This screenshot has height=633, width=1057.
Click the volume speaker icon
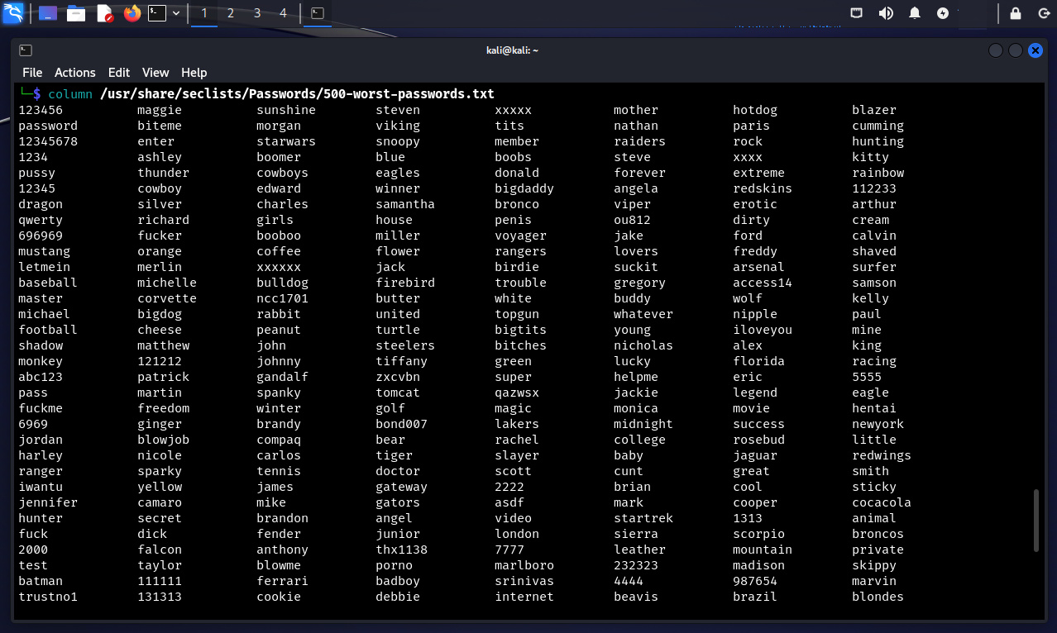point(886,13)
